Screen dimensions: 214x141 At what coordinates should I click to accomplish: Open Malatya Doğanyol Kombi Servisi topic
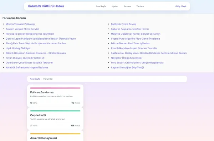pyautogui.click(x=136, y=34)
